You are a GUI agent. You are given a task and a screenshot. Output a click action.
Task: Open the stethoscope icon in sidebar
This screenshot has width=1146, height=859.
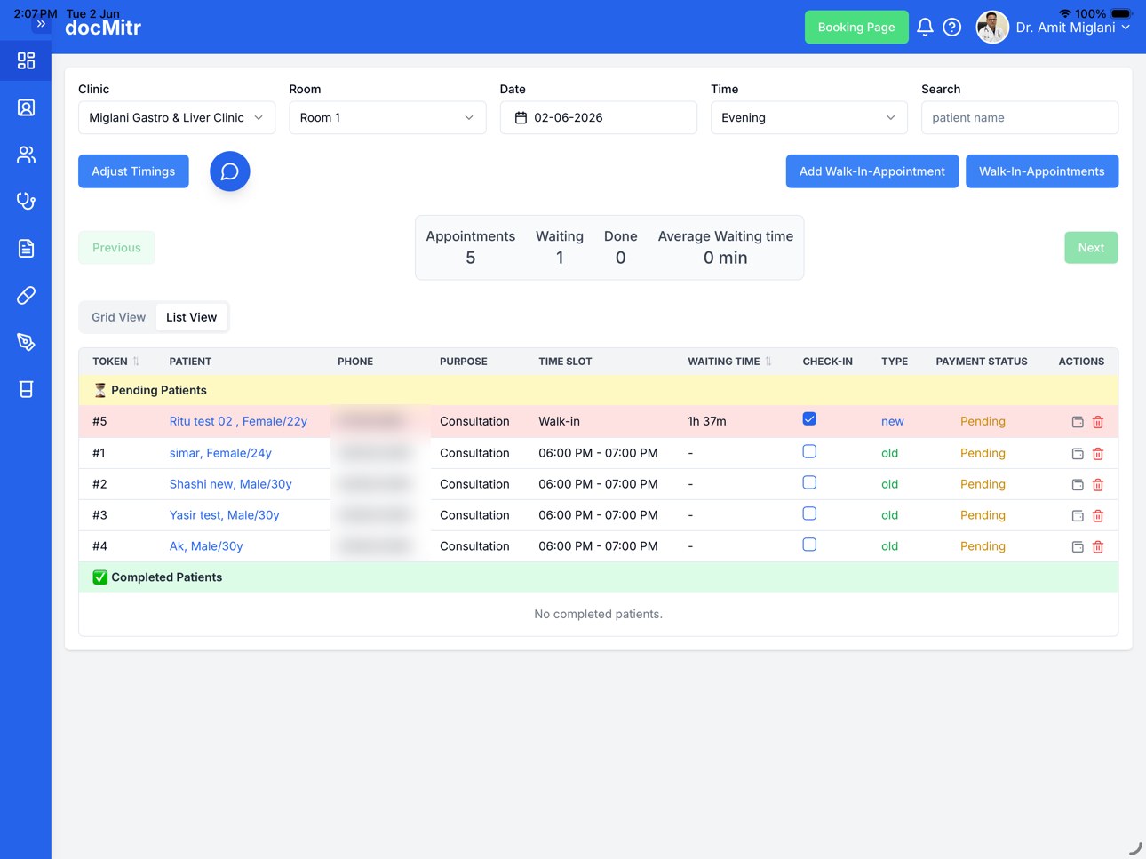26,201
